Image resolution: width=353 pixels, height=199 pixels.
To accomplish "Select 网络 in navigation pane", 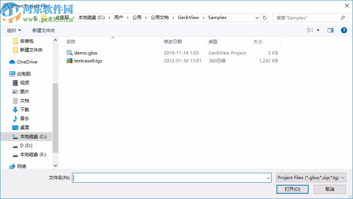I will coord(18,166).
